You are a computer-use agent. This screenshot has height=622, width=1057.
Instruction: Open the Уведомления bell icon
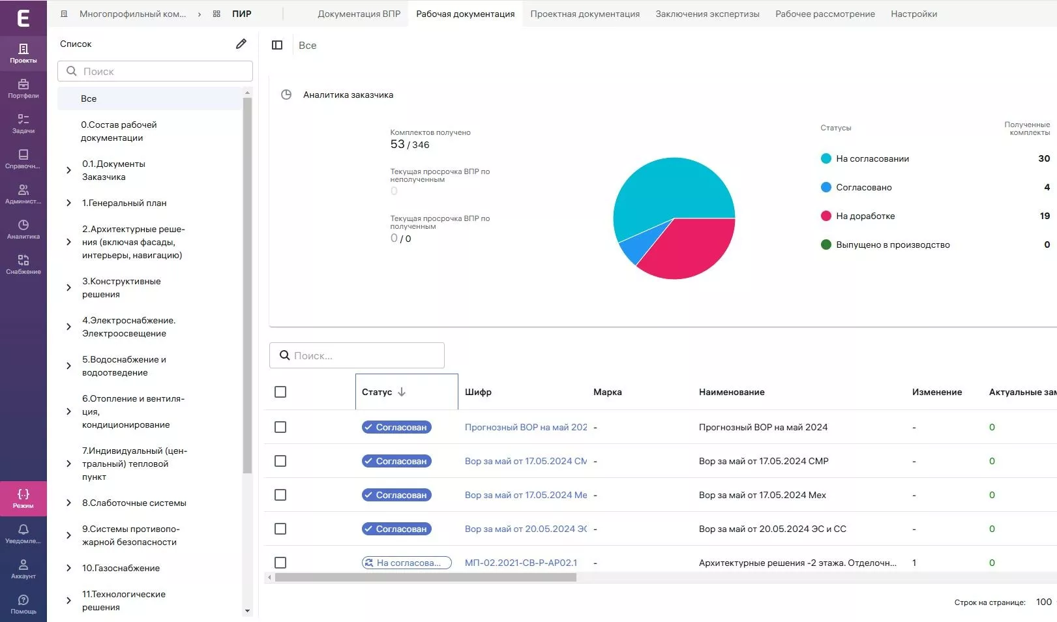point(23,533)
